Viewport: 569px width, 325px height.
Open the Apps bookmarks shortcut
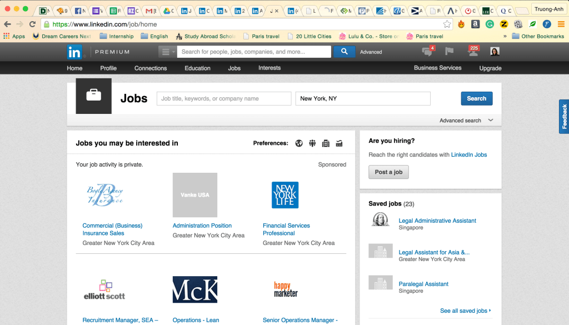click(x=14, y=36)
